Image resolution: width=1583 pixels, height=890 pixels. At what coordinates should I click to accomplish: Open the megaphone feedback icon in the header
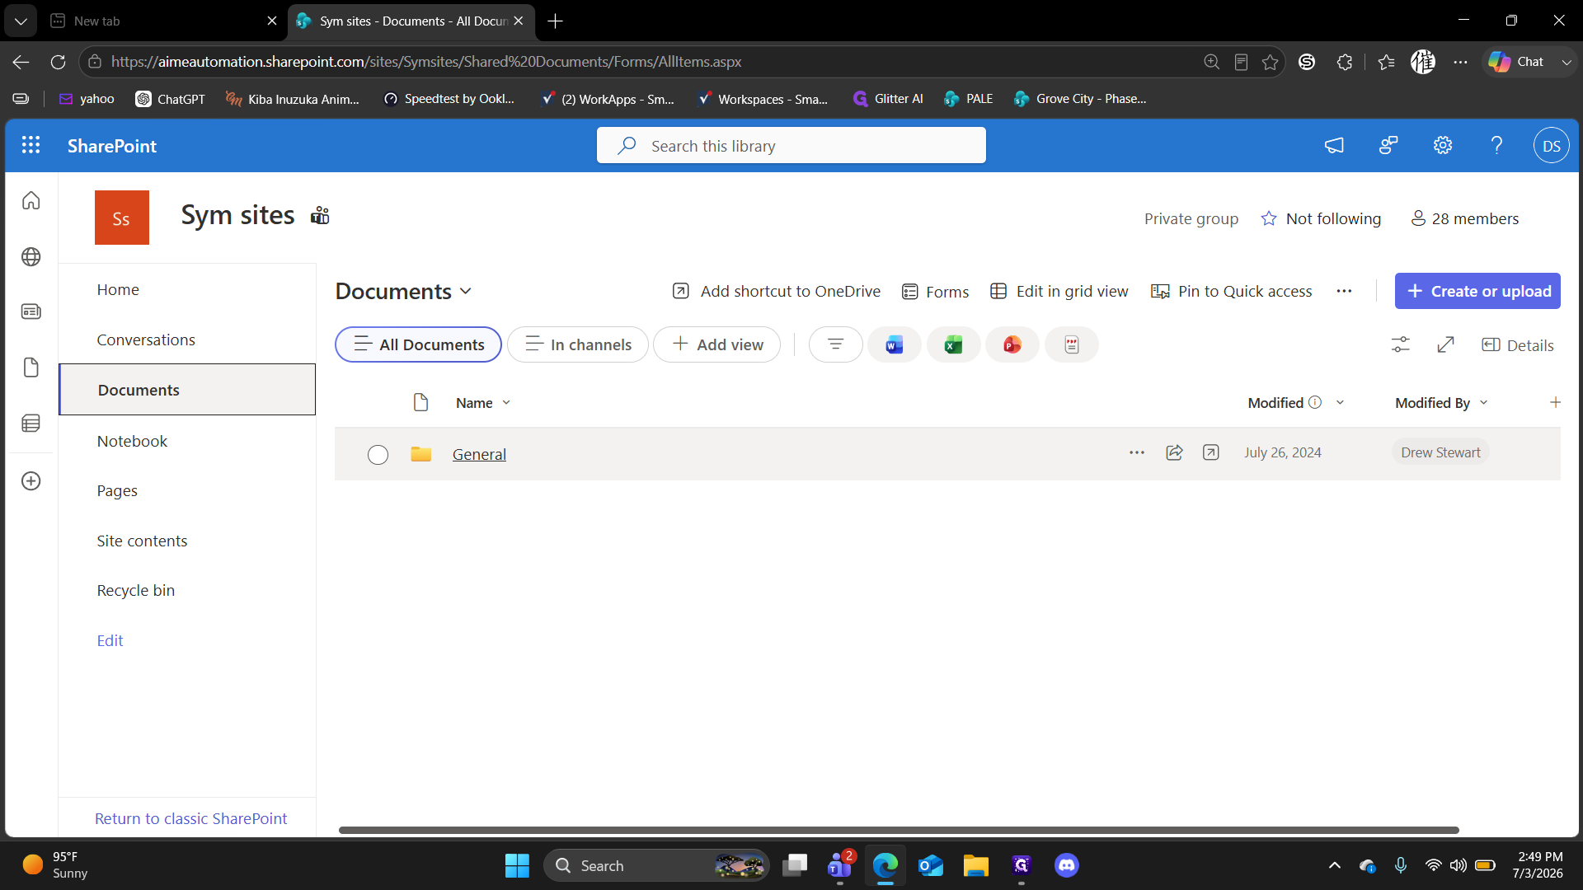[x=1334, y=146]
